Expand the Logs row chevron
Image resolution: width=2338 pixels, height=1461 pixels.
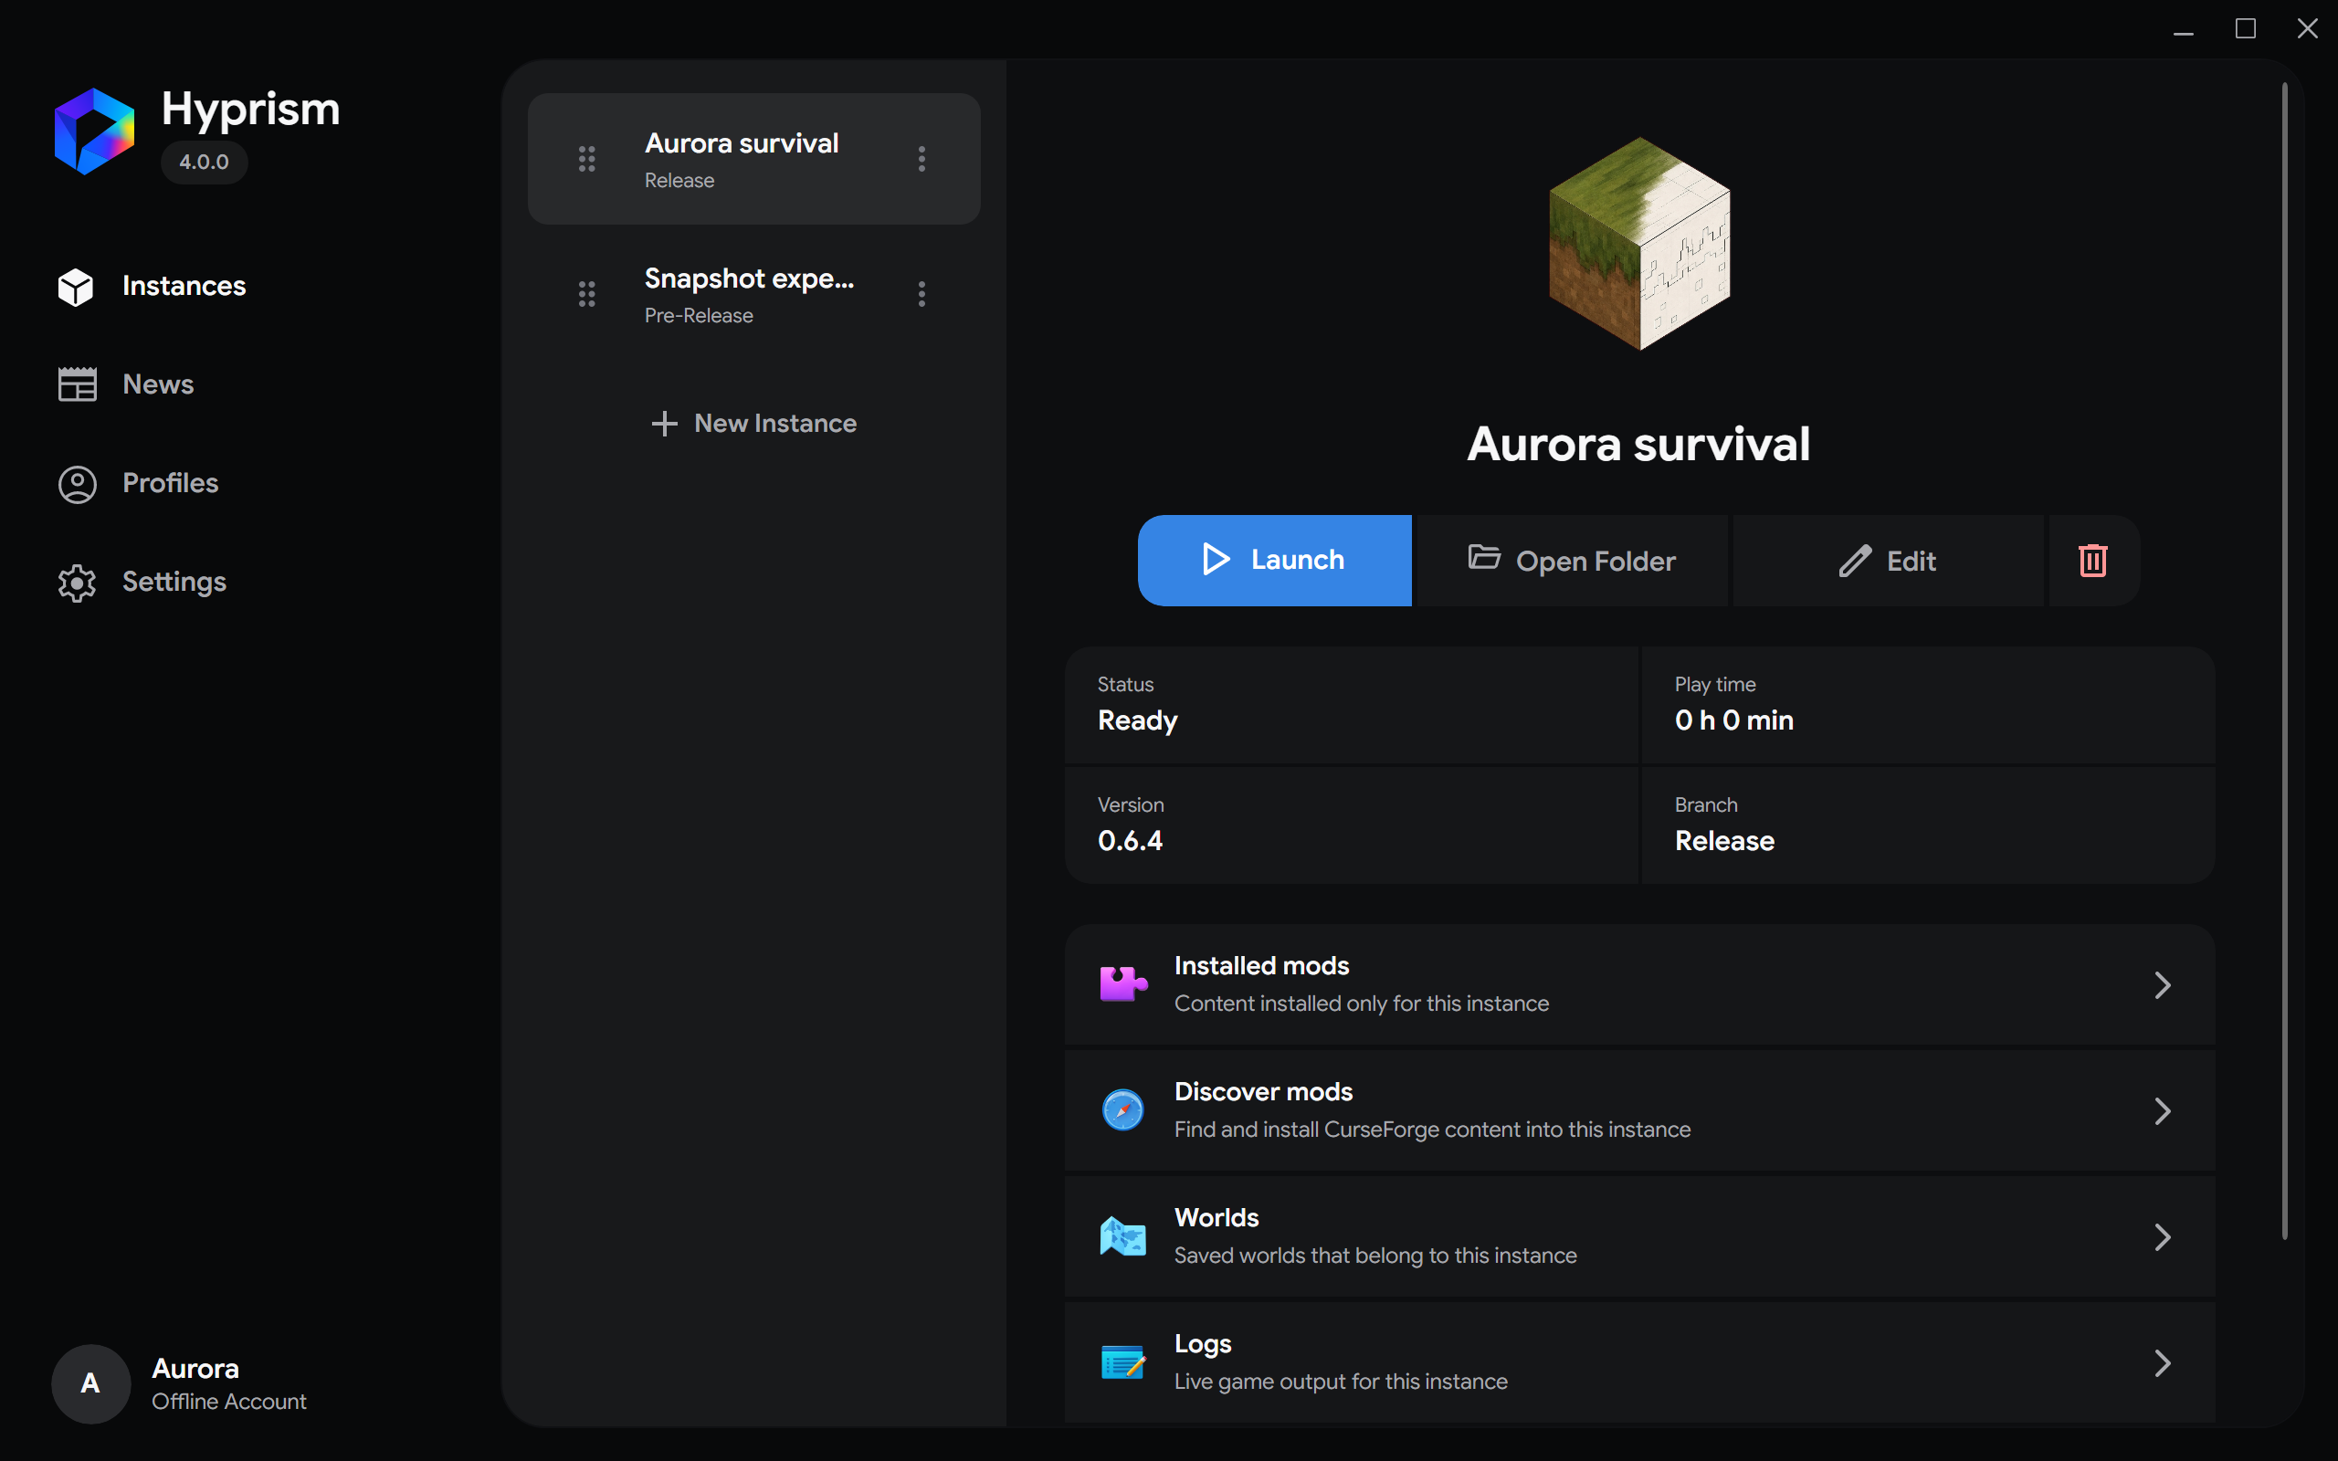point(2162,1362)
